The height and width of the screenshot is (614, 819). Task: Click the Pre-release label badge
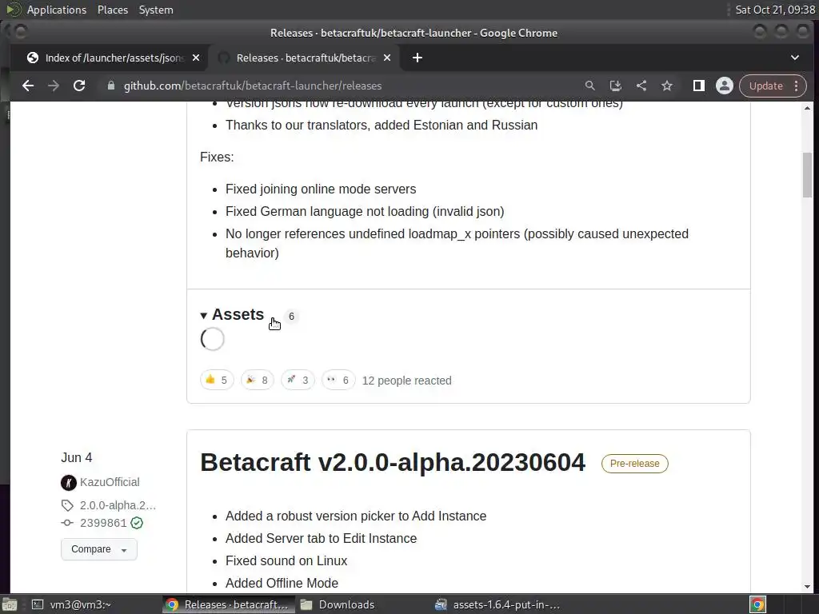tap(634, 464)
